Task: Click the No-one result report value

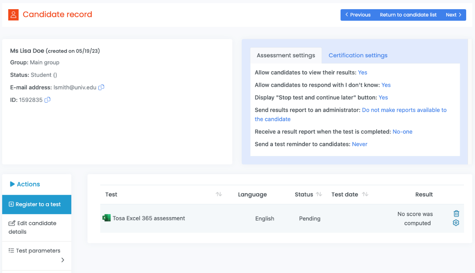Action: click(x=403, y=132)
